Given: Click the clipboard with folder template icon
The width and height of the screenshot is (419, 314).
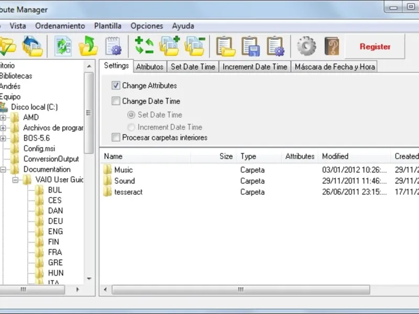Looking at the screenshot, I should click(226, 47).
